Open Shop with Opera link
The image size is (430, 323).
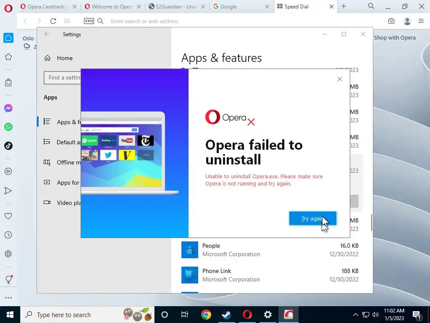click(395, 37)
